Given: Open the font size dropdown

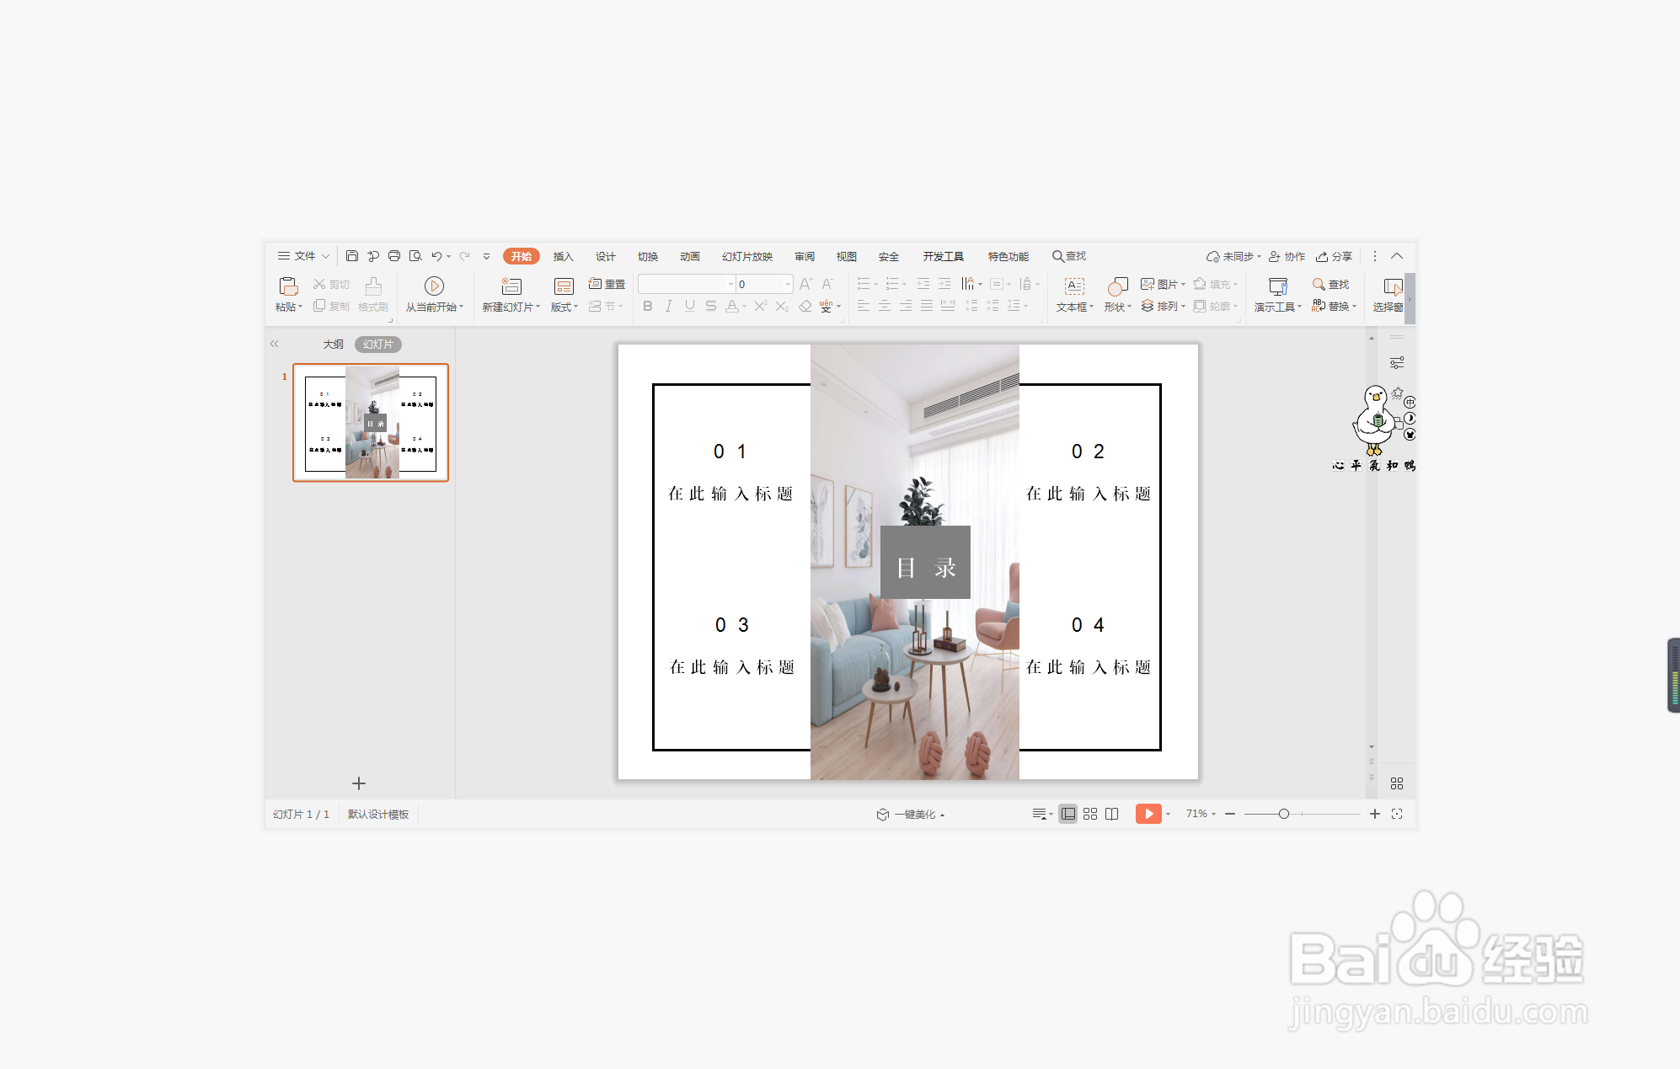Looking at the screenshot, I should point(788,284).
